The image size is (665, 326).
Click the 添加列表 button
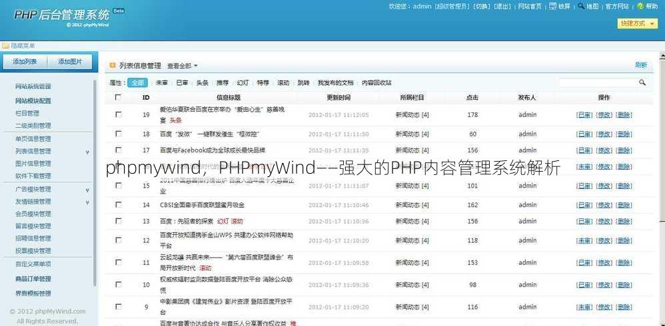click(25, 62)
